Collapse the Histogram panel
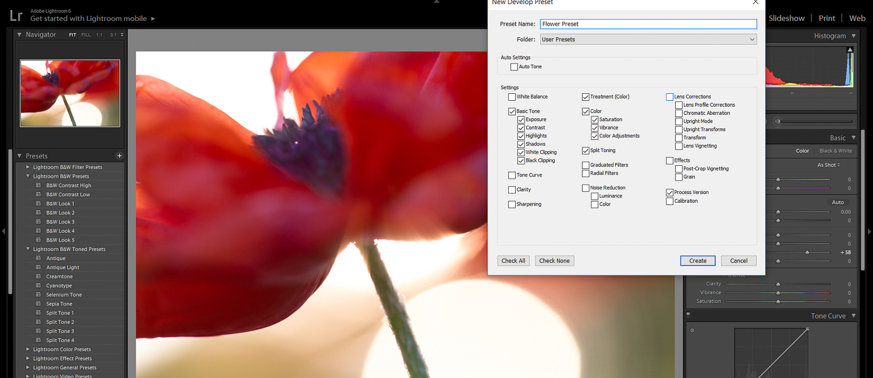This screenshot has height=378, width=873. [854, 36]
